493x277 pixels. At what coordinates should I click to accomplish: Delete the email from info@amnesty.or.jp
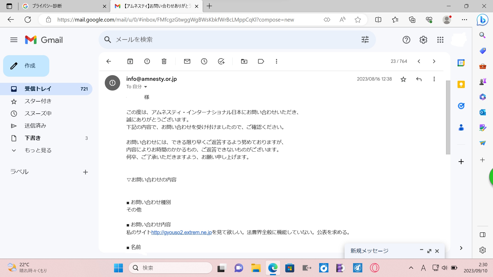164,61
